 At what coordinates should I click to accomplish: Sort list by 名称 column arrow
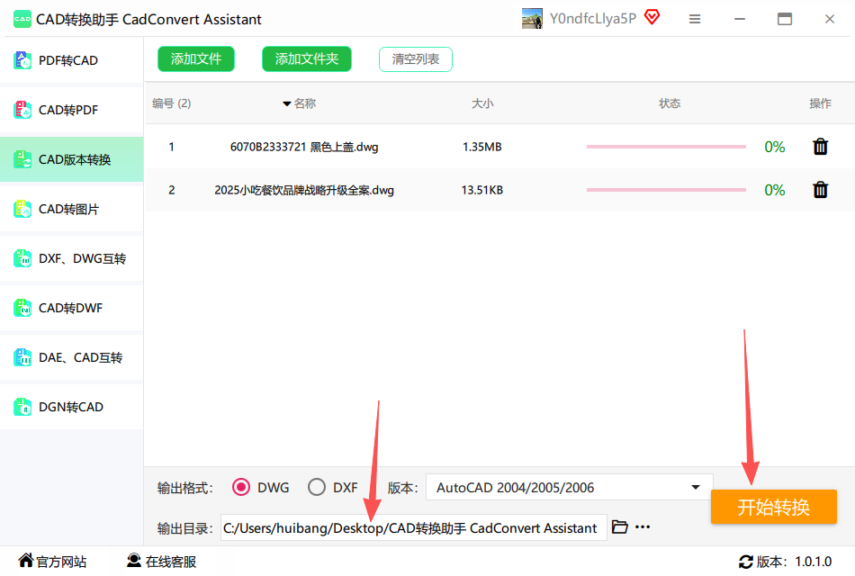click(287, 103)
